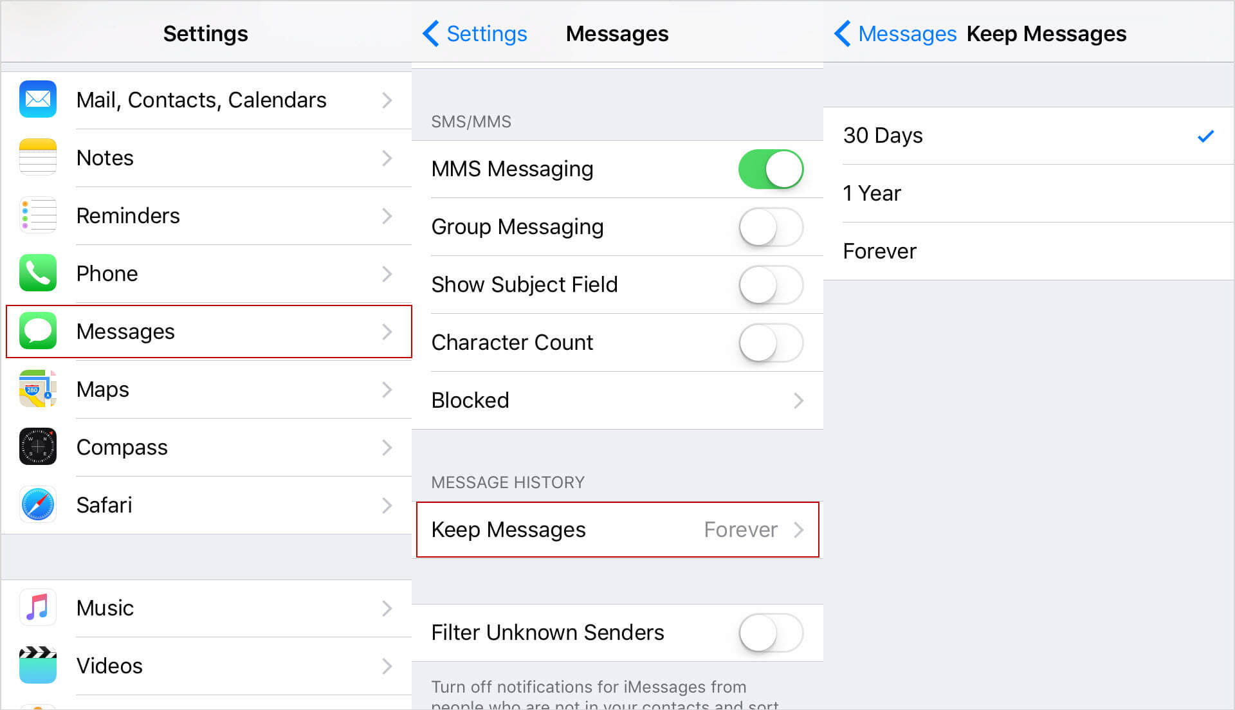Expand the Messages settings section
The width and height of the screenshot is (1235, 710).
tap(207, 331)
